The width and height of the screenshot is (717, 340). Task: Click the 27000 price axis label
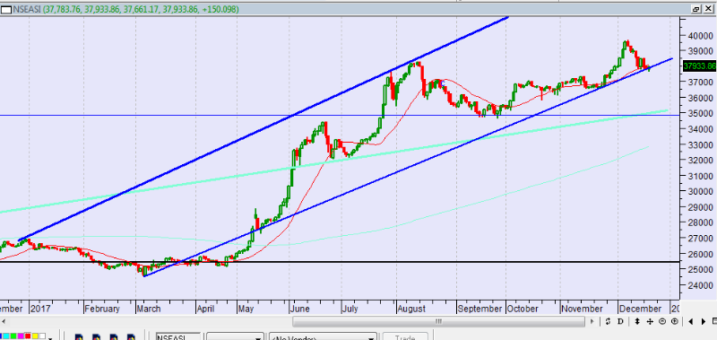tap(702, 239)
